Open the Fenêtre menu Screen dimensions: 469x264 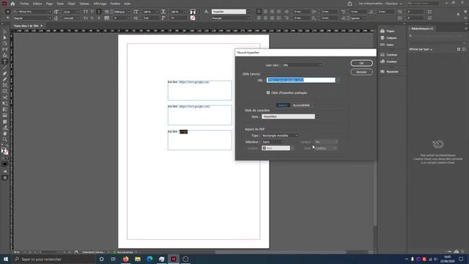click(115, 4)
